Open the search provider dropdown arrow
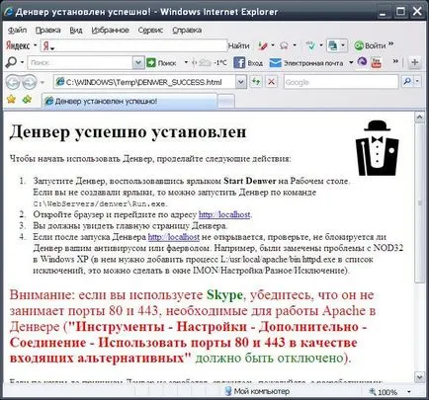 tap(417, 81)
